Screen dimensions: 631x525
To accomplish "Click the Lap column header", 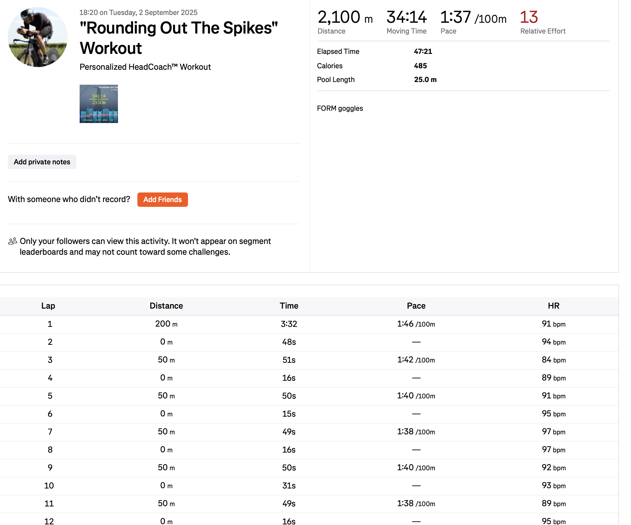I will point(48,306).
